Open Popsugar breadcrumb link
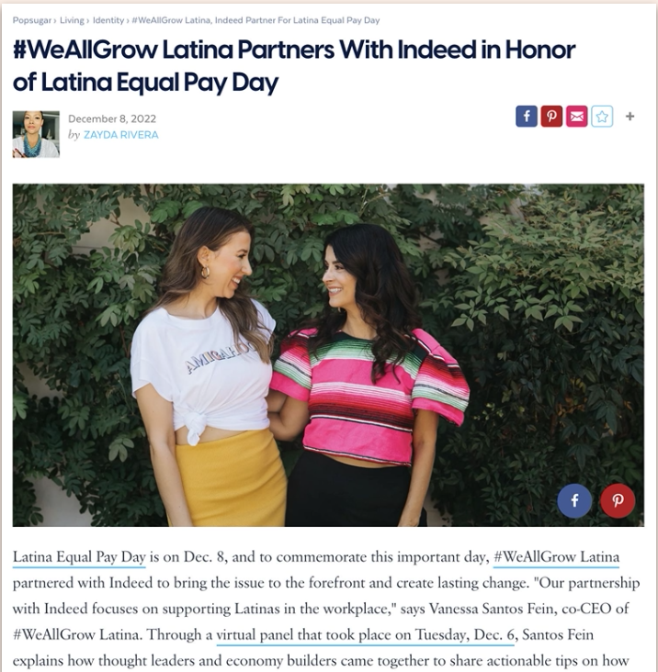 coord(32,20)
